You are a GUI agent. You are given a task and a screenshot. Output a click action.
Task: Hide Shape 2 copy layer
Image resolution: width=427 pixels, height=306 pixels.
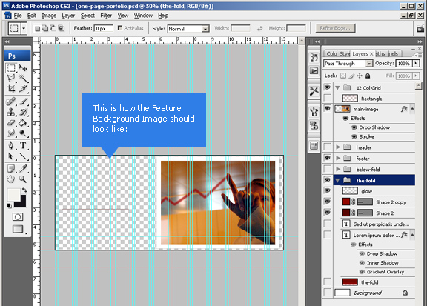(328, 202)
